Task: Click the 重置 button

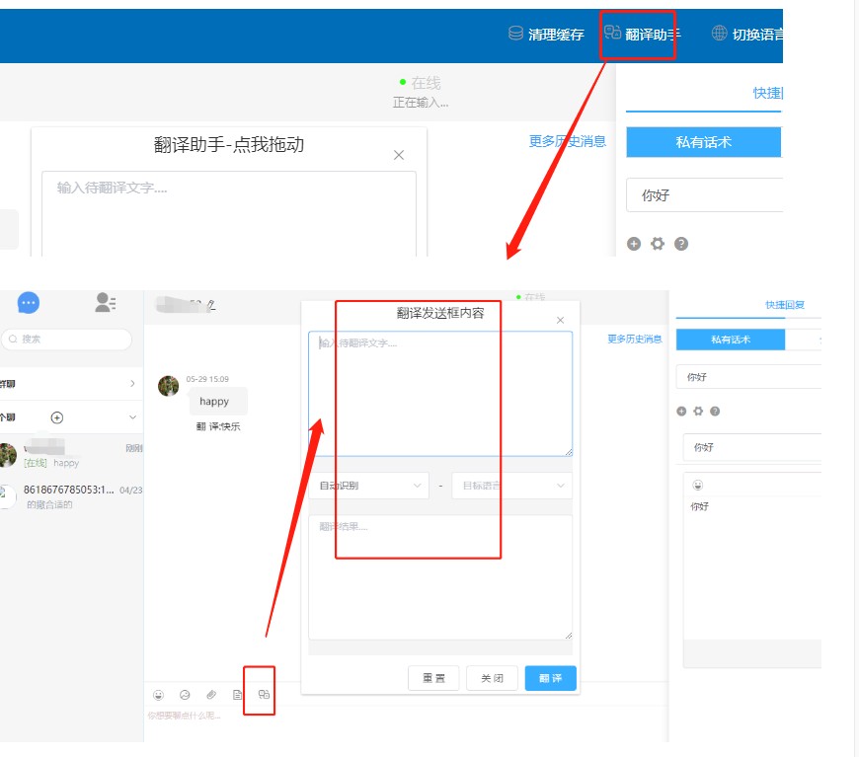Action: (x=433, y=678)
